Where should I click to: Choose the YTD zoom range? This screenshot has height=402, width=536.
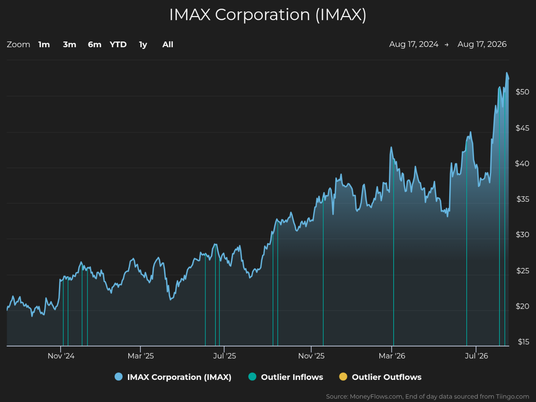coord(118,45)
